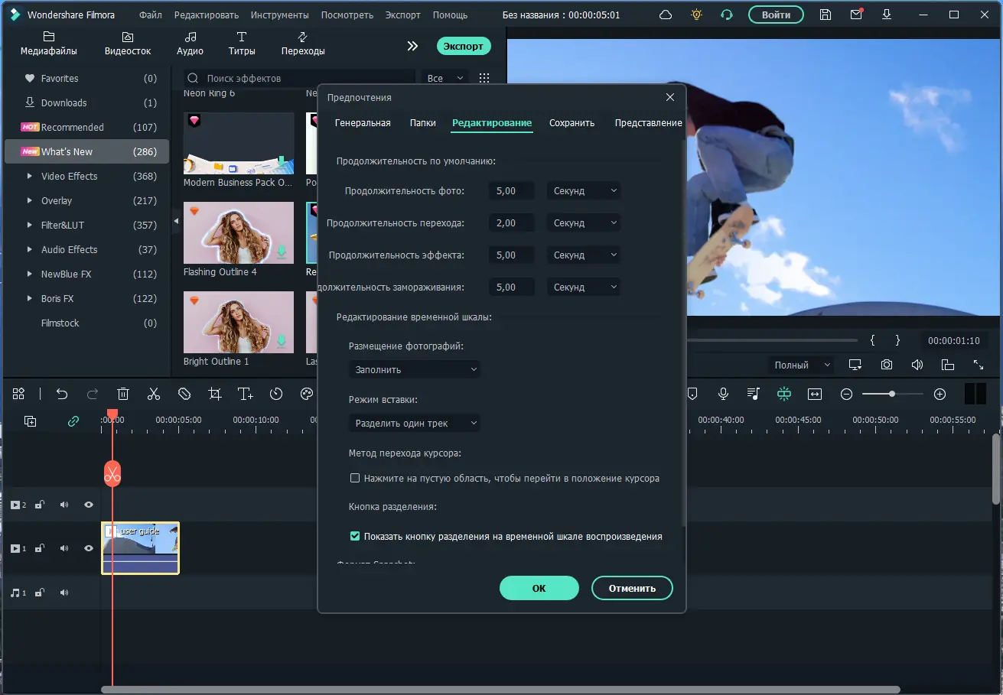
Task: Click the timeline zoom slider handle
Action: [892, 394]
